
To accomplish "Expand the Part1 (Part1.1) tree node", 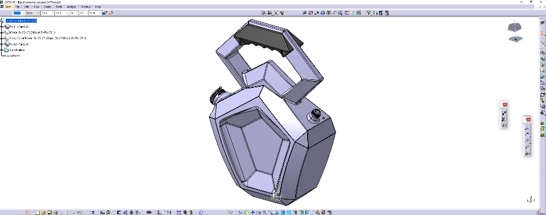I will click(2, 27).
